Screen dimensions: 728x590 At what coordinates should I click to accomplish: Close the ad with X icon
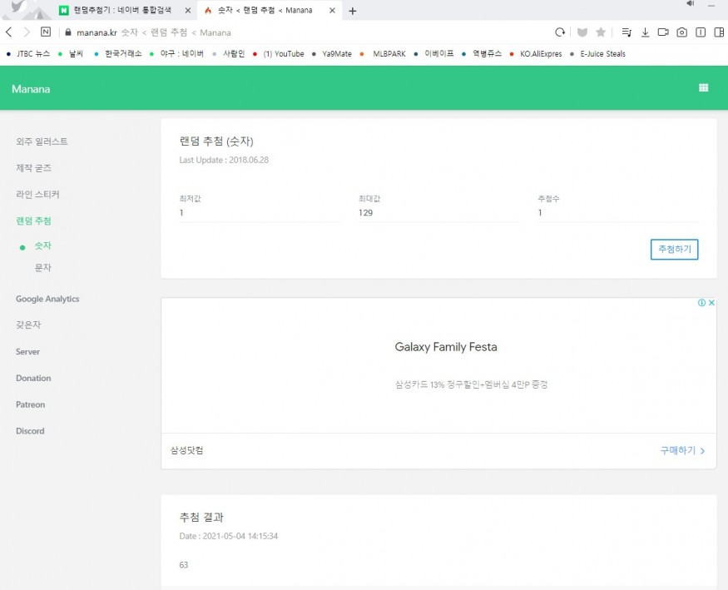coord(711,303)
